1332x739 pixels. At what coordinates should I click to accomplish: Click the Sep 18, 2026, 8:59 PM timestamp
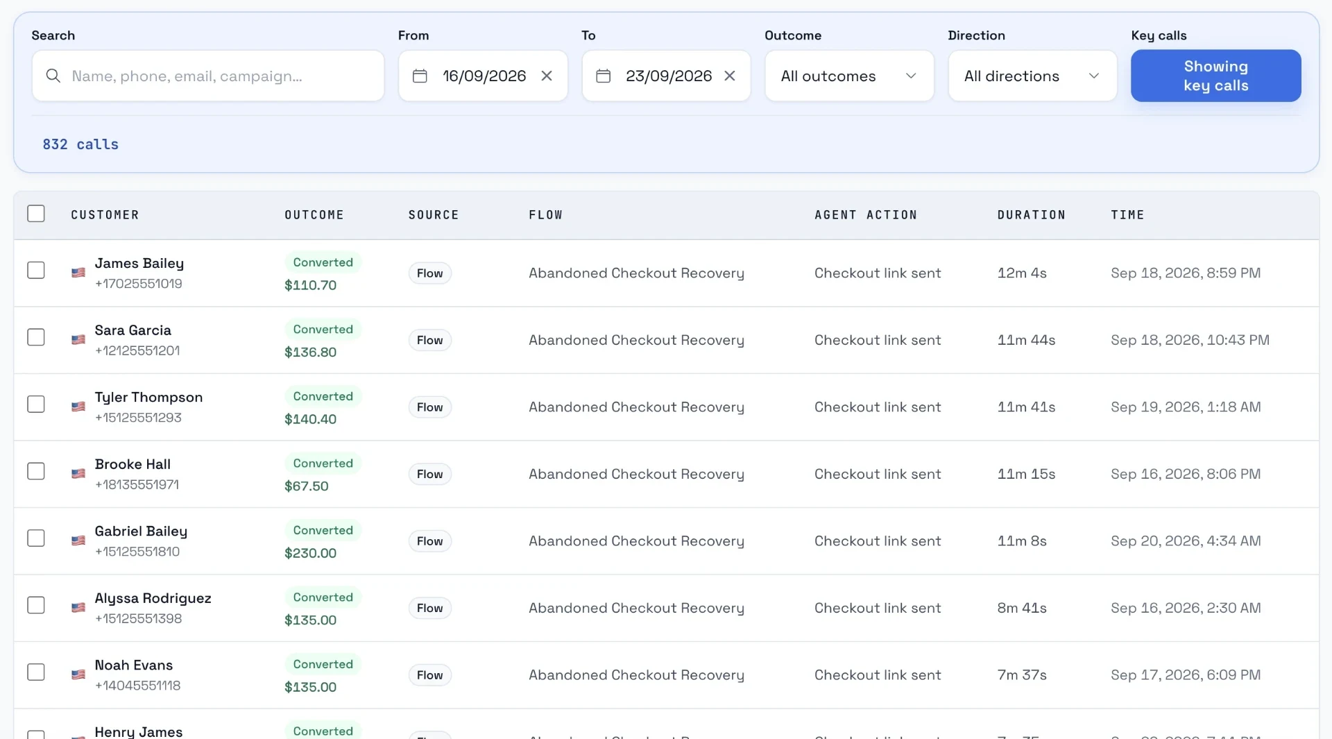coord(1186,273)
